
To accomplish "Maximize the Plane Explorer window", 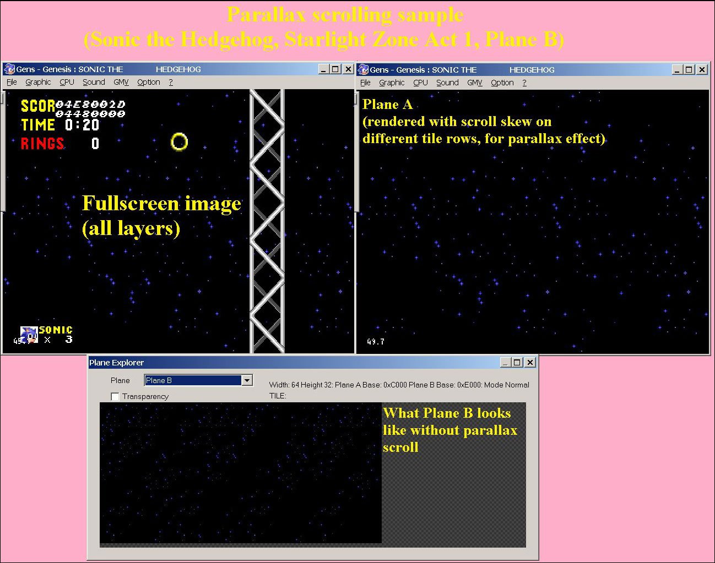I will click(x=517, y=362).
